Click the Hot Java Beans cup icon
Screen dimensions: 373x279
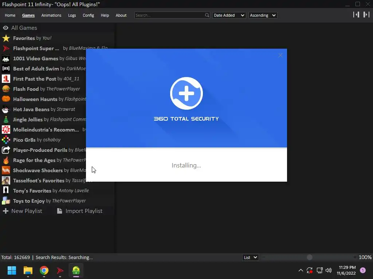(x=6, y=109)
